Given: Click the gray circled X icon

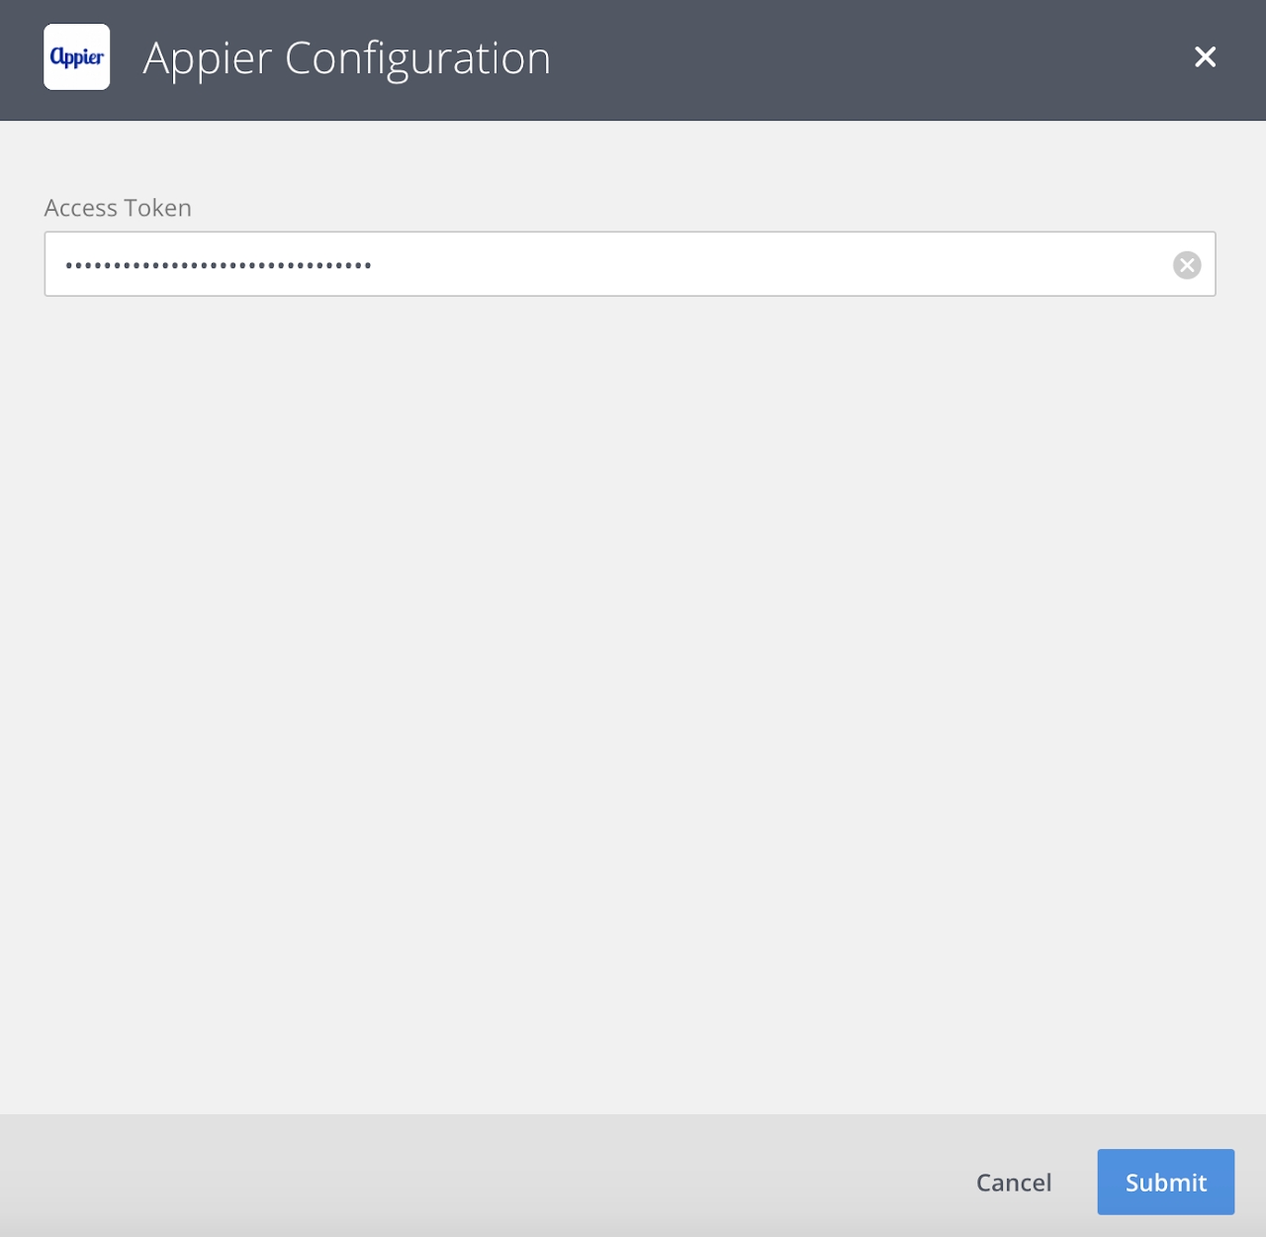Looking at the screenshot, I should 1187,265.
